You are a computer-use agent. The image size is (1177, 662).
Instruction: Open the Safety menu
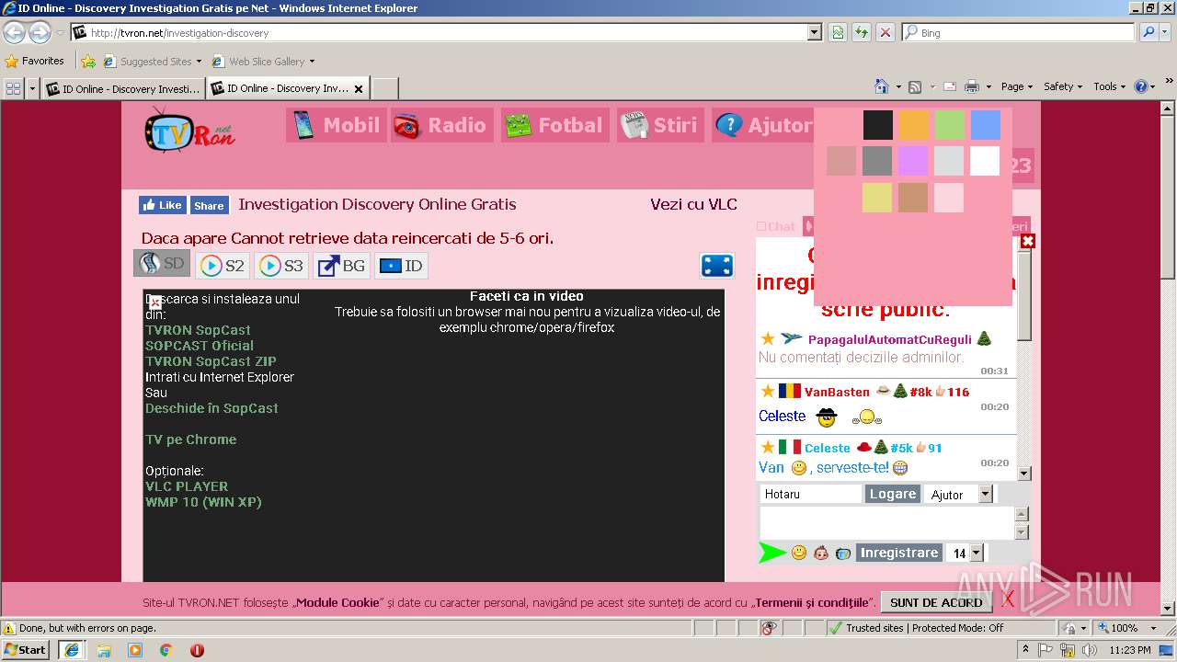[1063, 86]
